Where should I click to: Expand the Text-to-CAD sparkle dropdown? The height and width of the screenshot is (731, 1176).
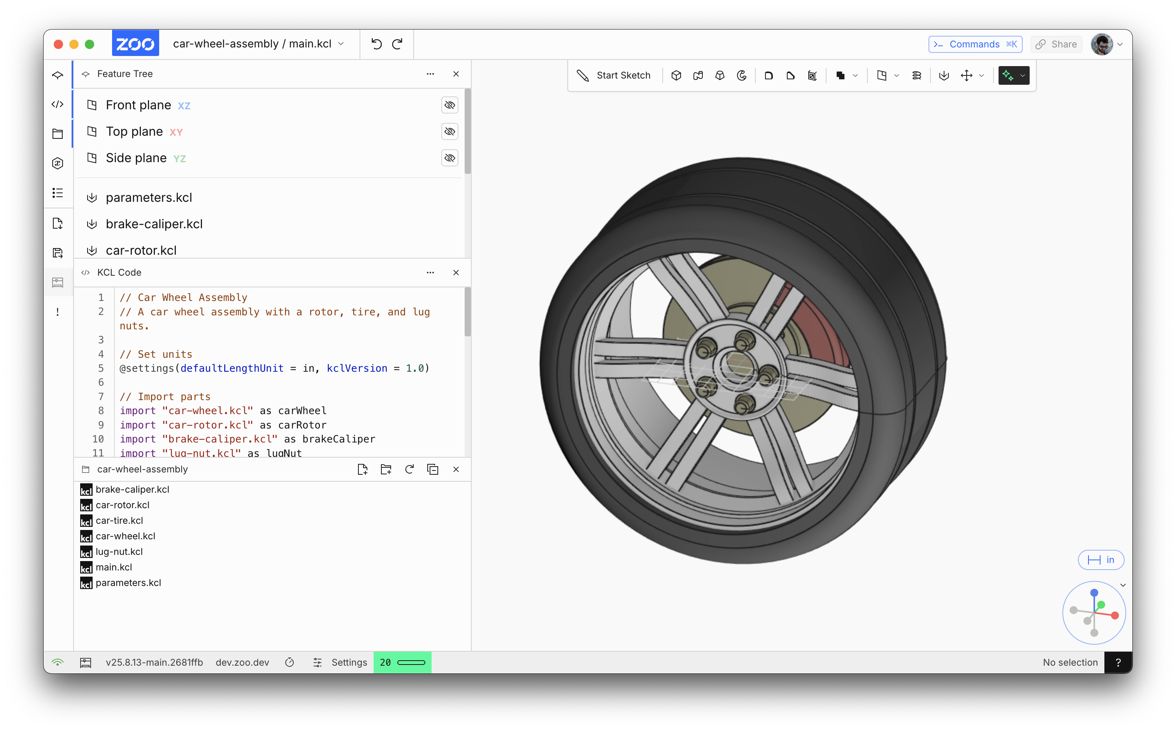pos(1022,75)
